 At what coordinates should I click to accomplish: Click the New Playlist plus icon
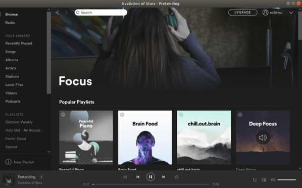[x=8, y=162]
